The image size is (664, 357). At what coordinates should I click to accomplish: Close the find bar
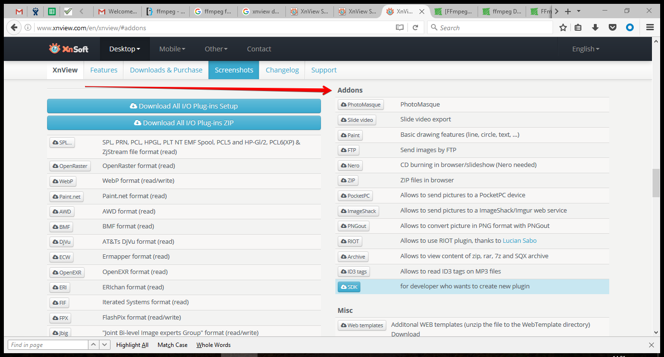(x=651, y=345)
